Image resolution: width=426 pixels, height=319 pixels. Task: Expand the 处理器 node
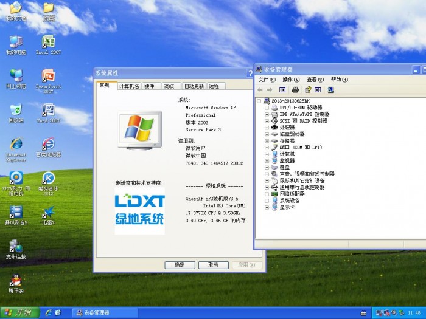click(267, 128)
